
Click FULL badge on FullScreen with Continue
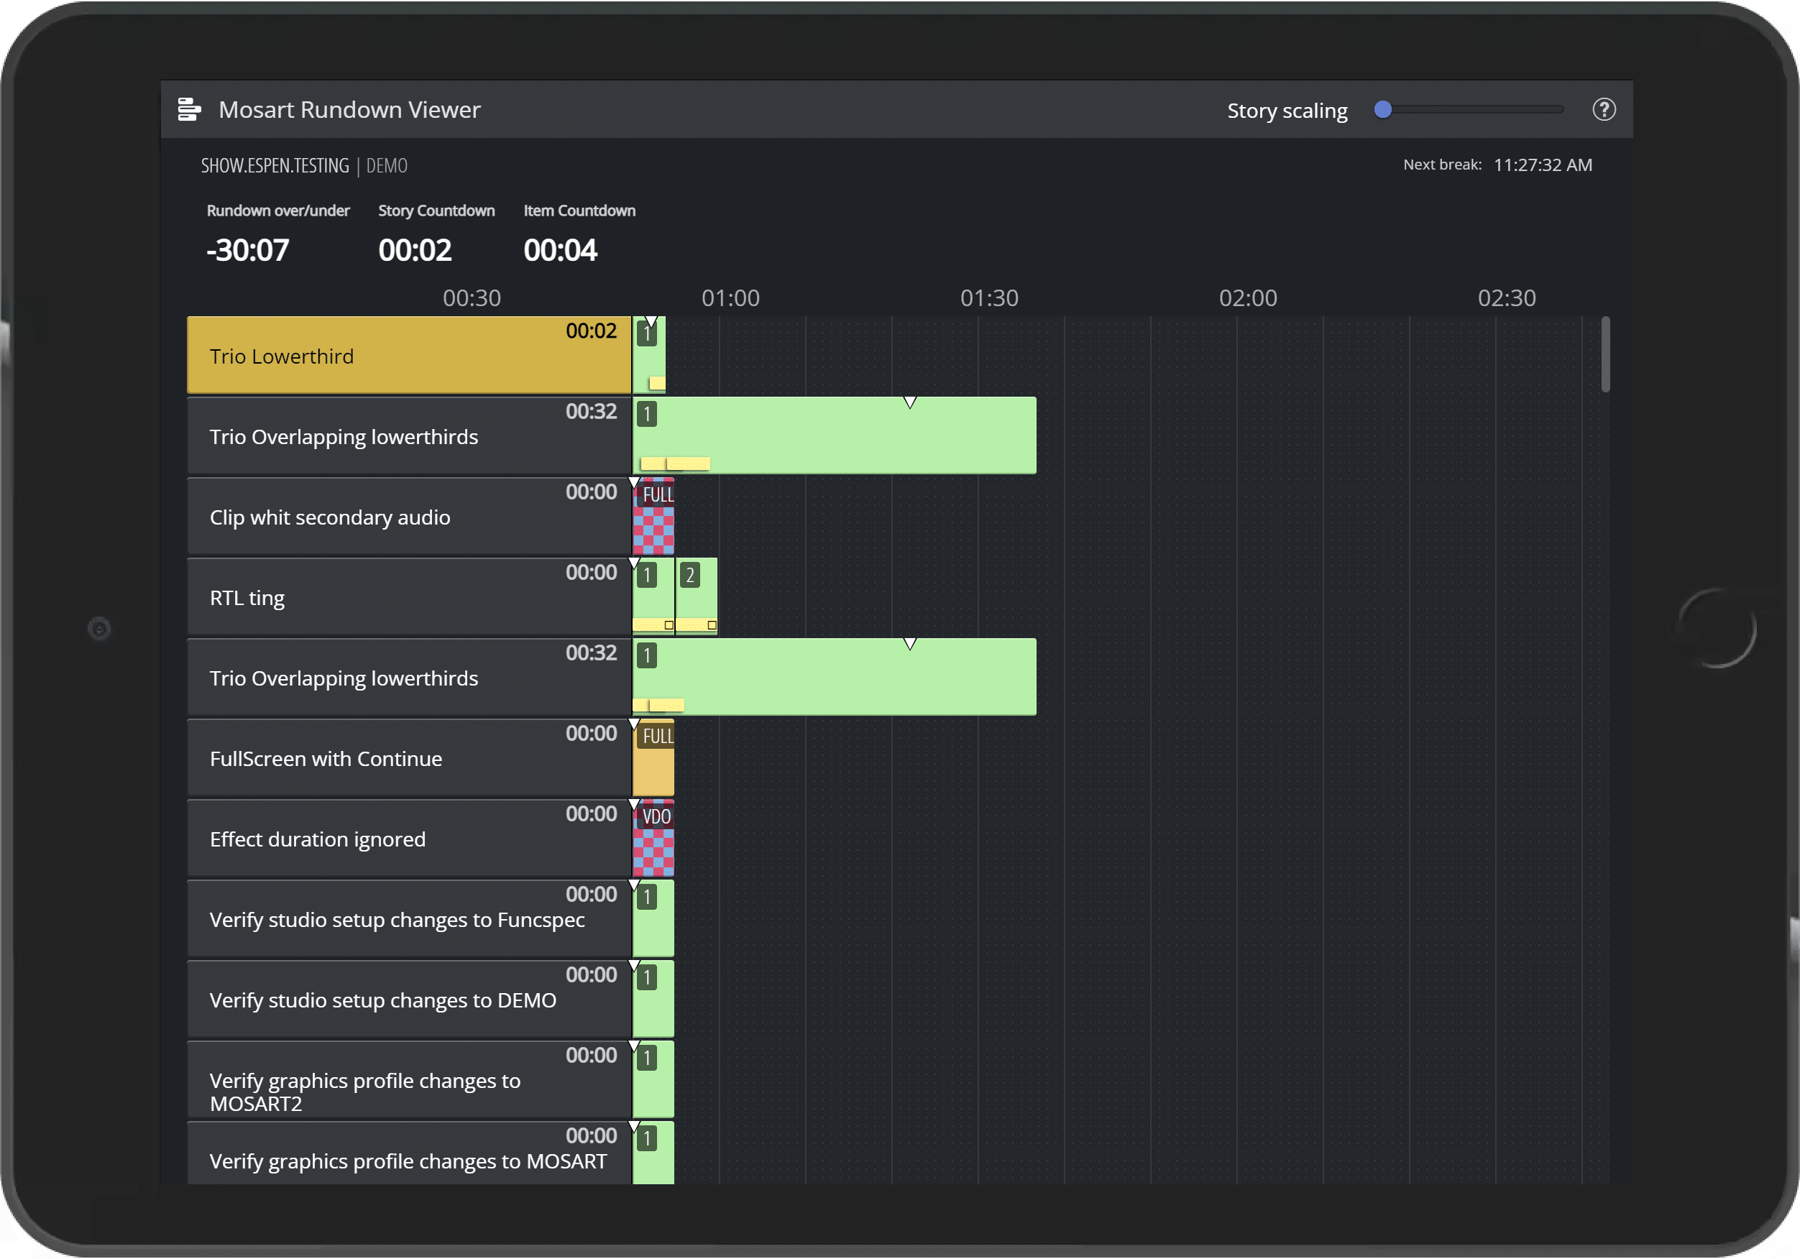click(657, 736)
